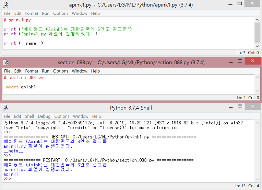Click the RESTART apink1.py line in Shell

99,137
